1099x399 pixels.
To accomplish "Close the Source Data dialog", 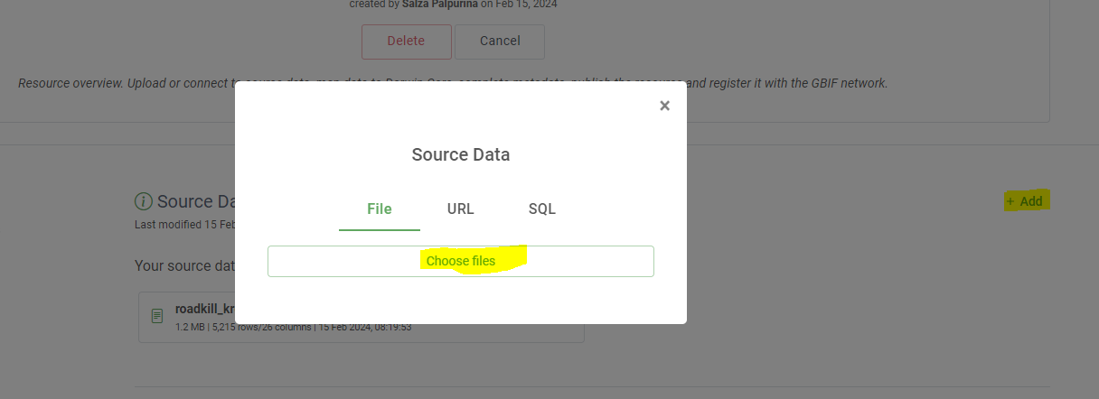I will coord(664,106).
